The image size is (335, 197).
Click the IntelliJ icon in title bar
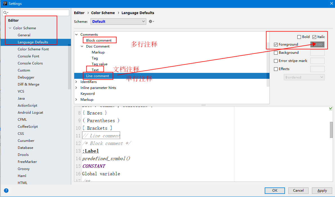(x=5, y=3)
